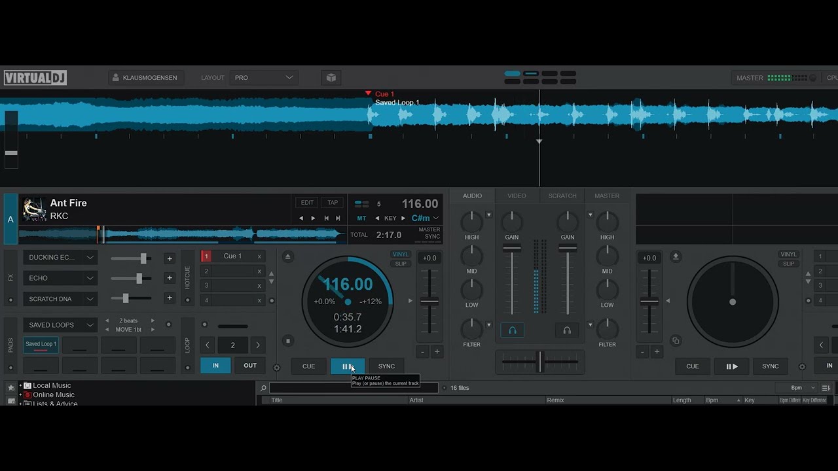This screenshot has height=471, width=838.
Task: Shift key up with arrow right of KEY
Action: click(x=403, y=218)
